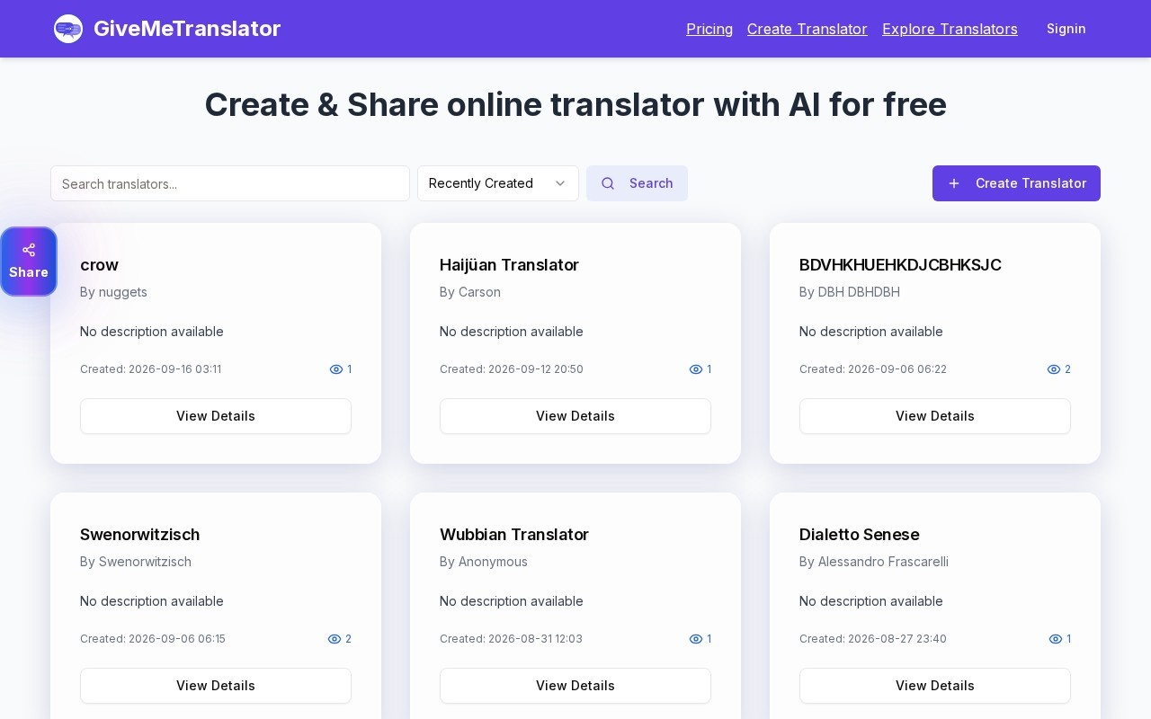Click the eye views icon on Dialetto Senese card
This screenshot has height=719, width=1151.
1056,639
